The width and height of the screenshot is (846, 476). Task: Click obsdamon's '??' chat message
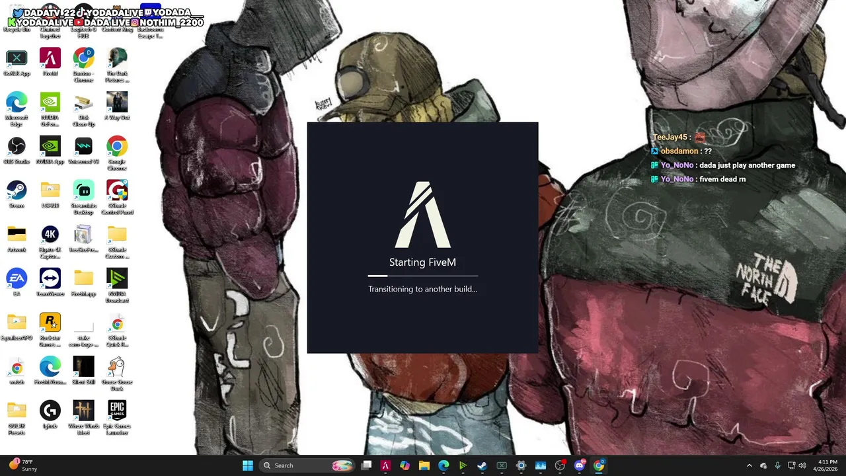(x=708, y=151)
